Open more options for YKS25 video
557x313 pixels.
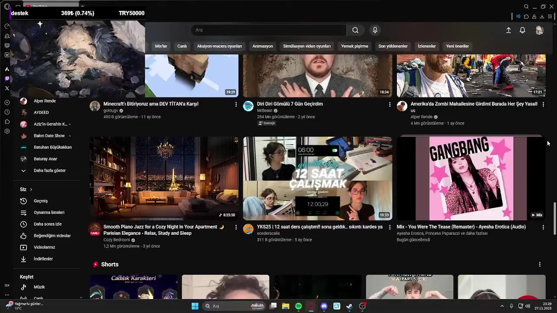pos(389,227)
